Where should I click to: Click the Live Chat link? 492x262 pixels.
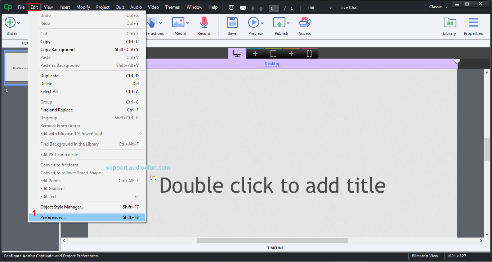click(x=349, y=7)
